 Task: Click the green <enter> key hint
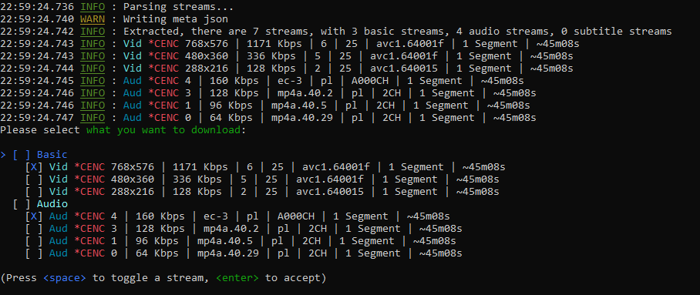(237, 278)
